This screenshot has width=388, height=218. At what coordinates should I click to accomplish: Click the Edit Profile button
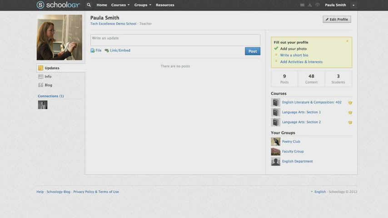click(337, 20)
